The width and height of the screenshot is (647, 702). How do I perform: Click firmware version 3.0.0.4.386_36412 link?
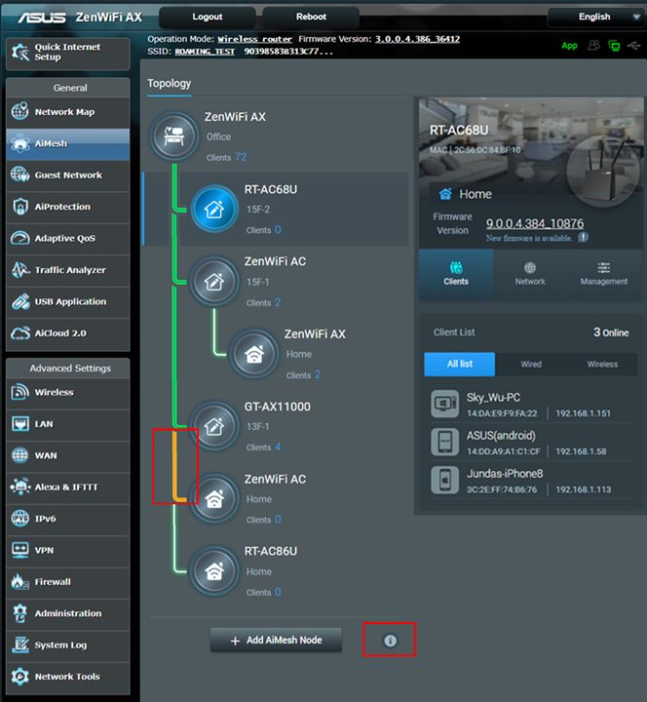417,39
